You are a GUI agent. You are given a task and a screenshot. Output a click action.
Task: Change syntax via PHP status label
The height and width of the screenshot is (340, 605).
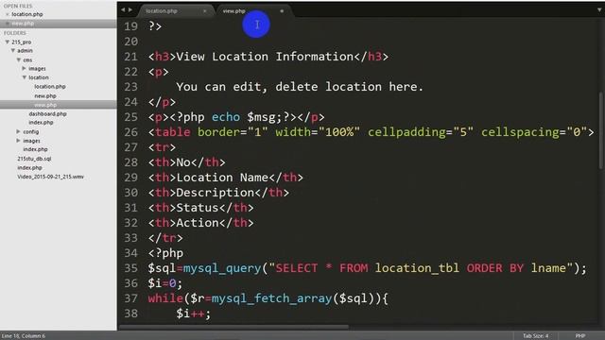click(579, 336)
